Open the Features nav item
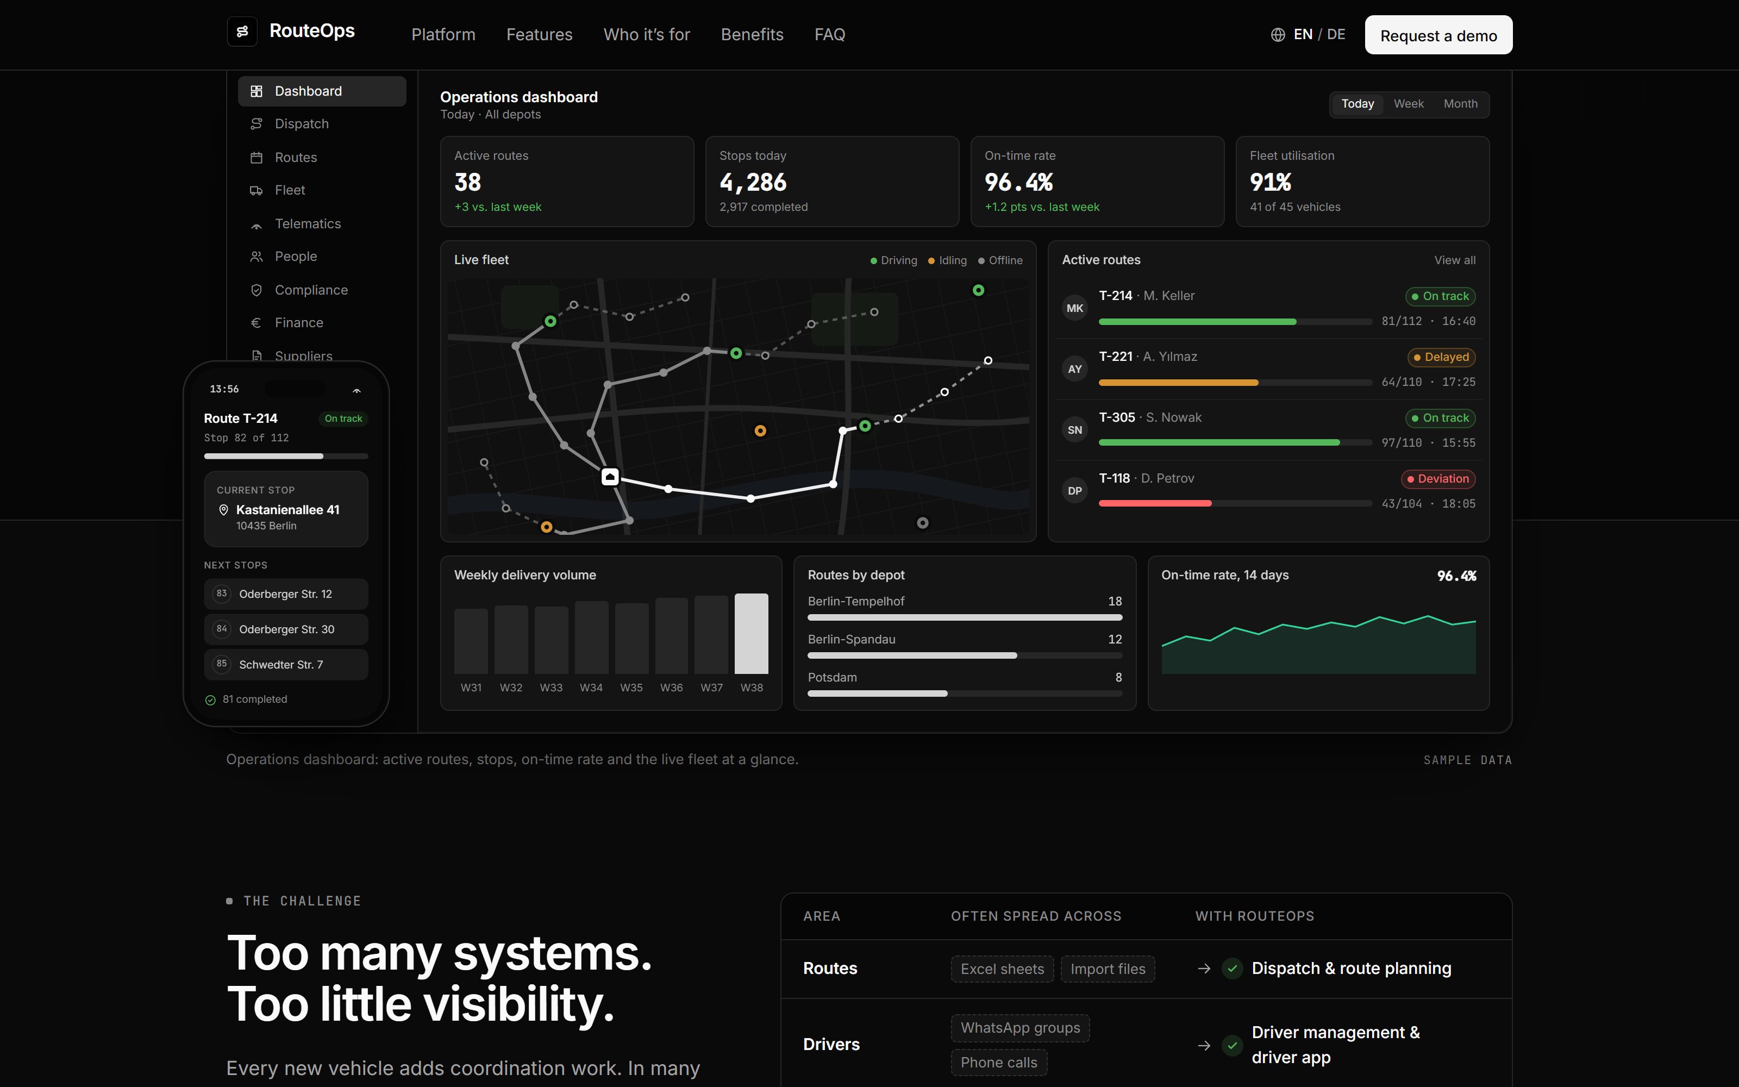1739x1087 pixels. 539,34
